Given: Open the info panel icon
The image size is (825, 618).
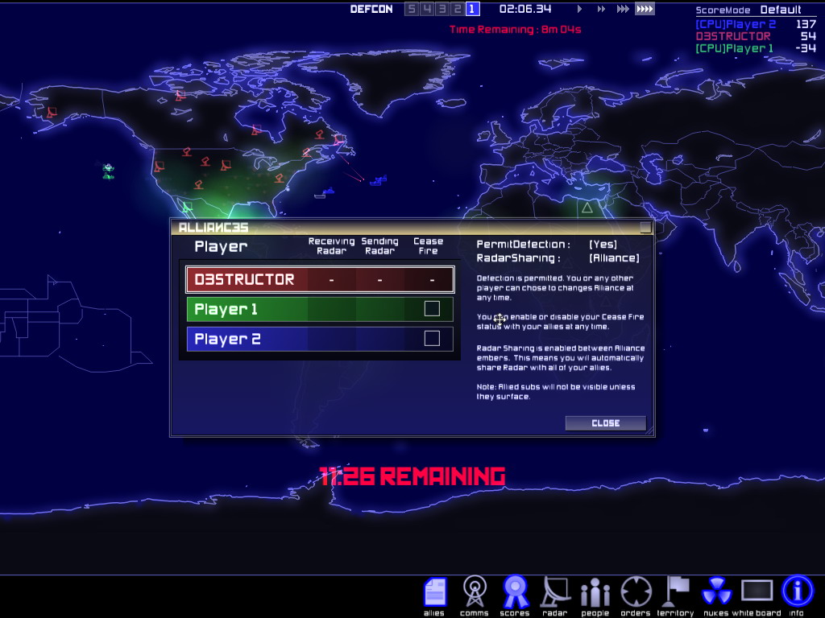Looking at the screenshot, I should click(797, 591).
